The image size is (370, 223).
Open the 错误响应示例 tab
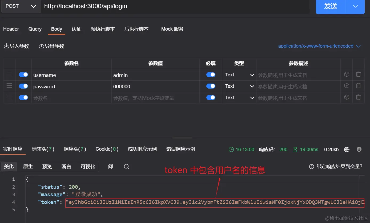[181, 149]
